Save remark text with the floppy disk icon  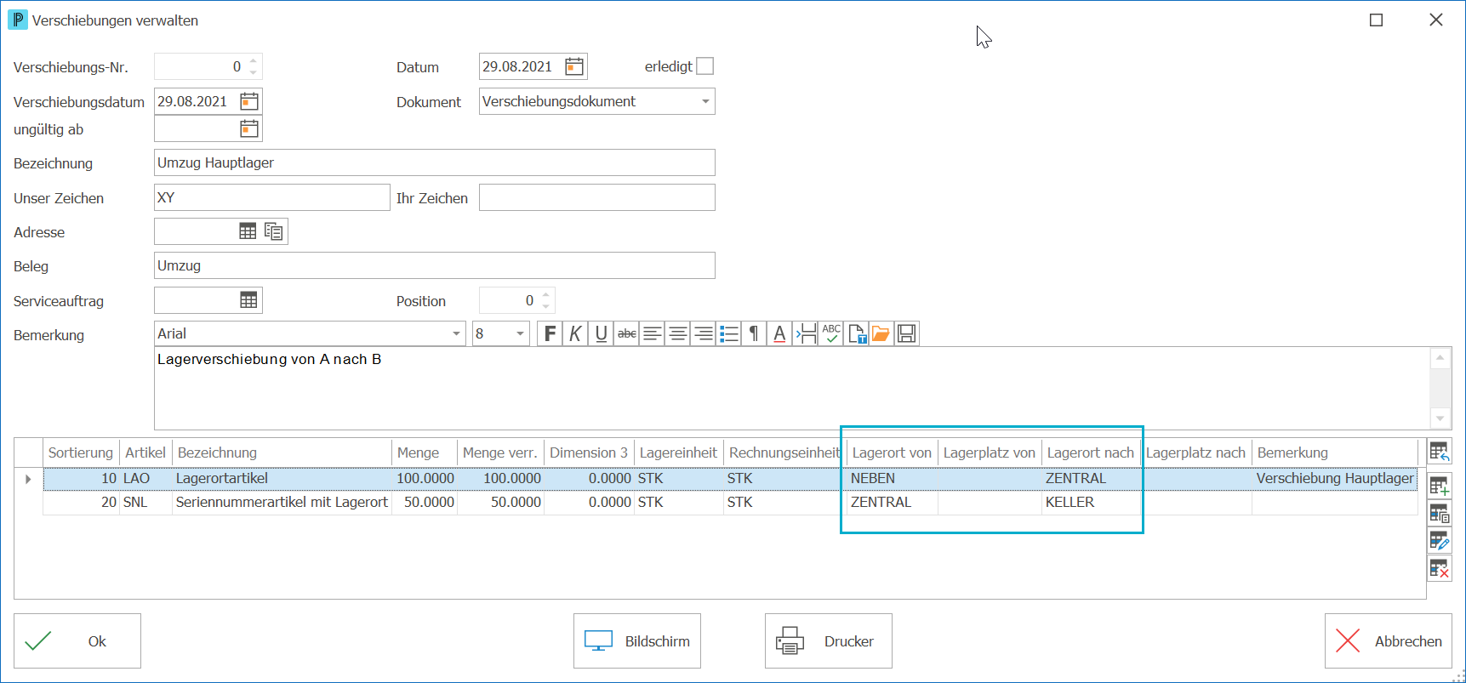907,333
